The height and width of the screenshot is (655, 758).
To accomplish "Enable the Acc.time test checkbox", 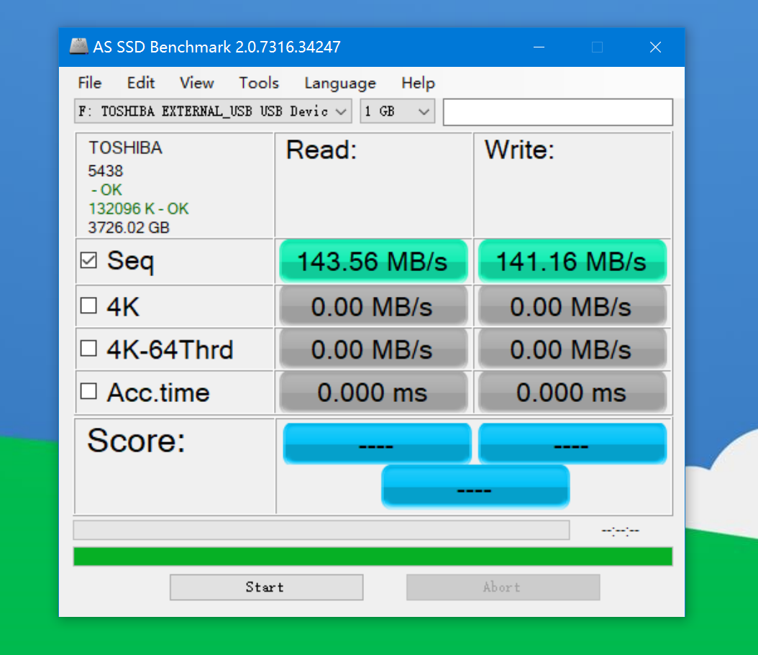I will click(88, 391).
